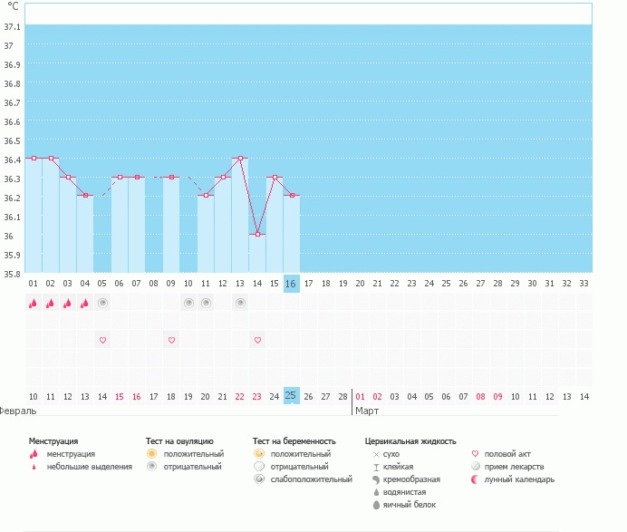Click the heart icon on cycle day 09
627x532 pixels.
coord(171,340)
